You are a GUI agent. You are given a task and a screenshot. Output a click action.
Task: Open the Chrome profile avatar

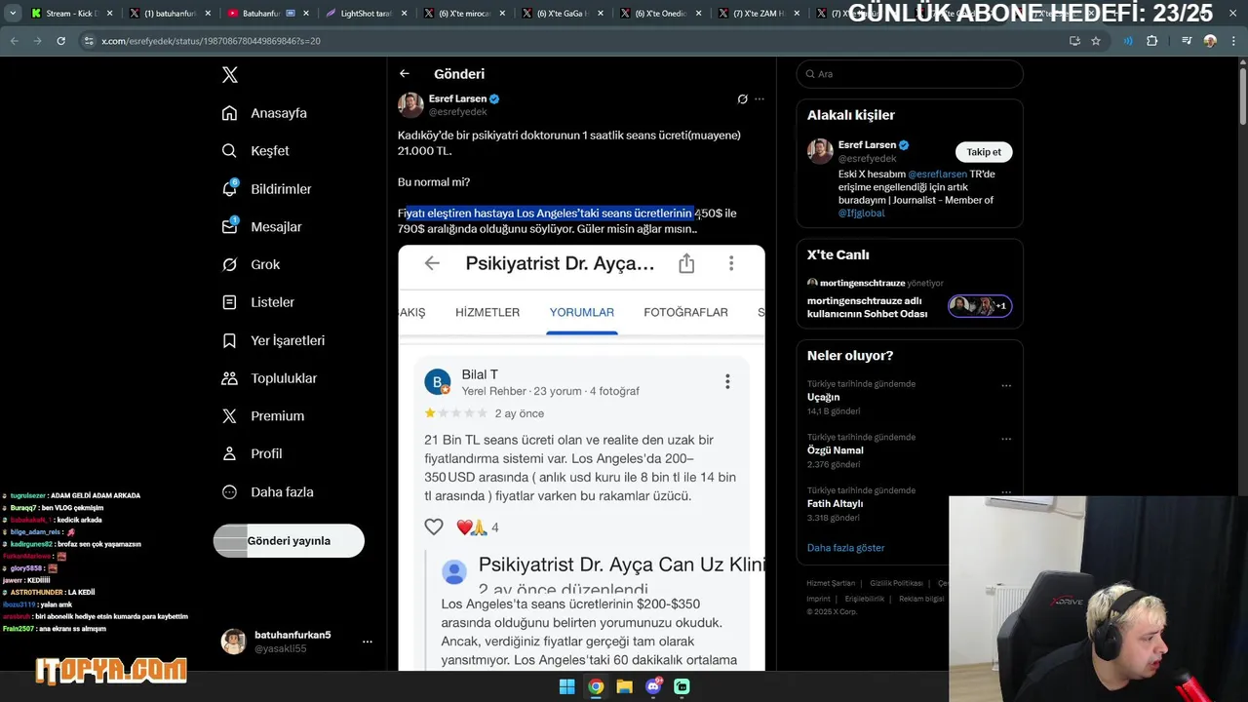(1210, 41)
